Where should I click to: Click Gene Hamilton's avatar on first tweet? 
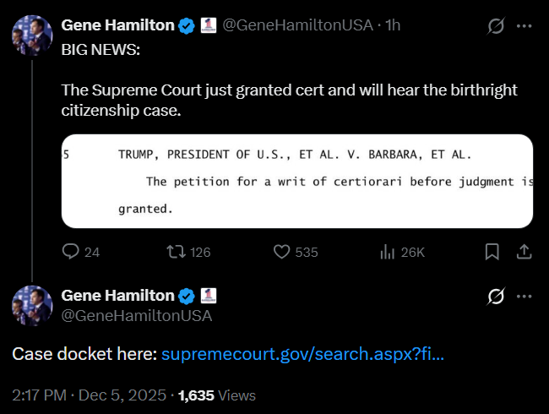[30, 35]
